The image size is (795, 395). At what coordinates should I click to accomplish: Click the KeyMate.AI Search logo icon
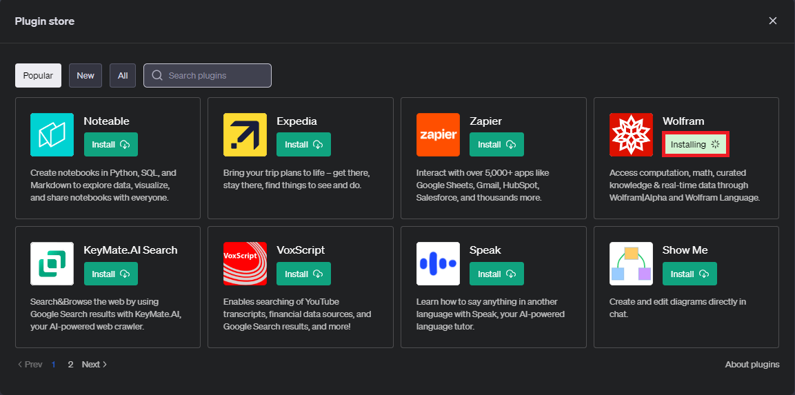[52, 263]
